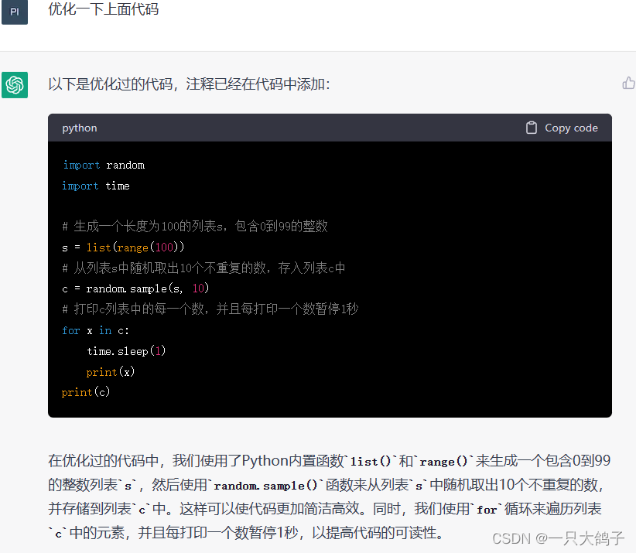Click the inline code 'for' in explanation

click(x=487, y=509)
